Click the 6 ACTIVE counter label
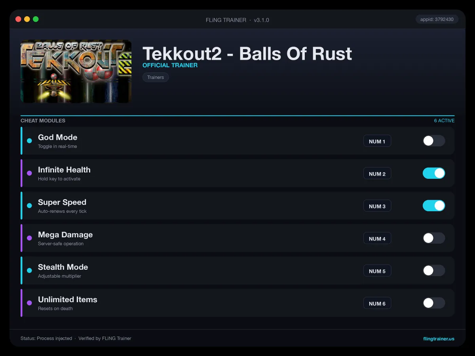 444,121
